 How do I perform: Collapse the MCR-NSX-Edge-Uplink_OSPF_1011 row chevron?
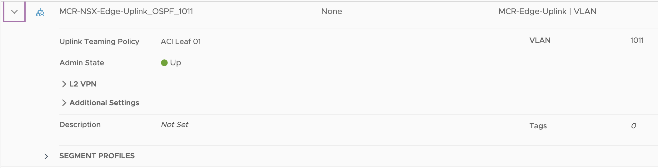pyautogui.click(x=14, y=12)
